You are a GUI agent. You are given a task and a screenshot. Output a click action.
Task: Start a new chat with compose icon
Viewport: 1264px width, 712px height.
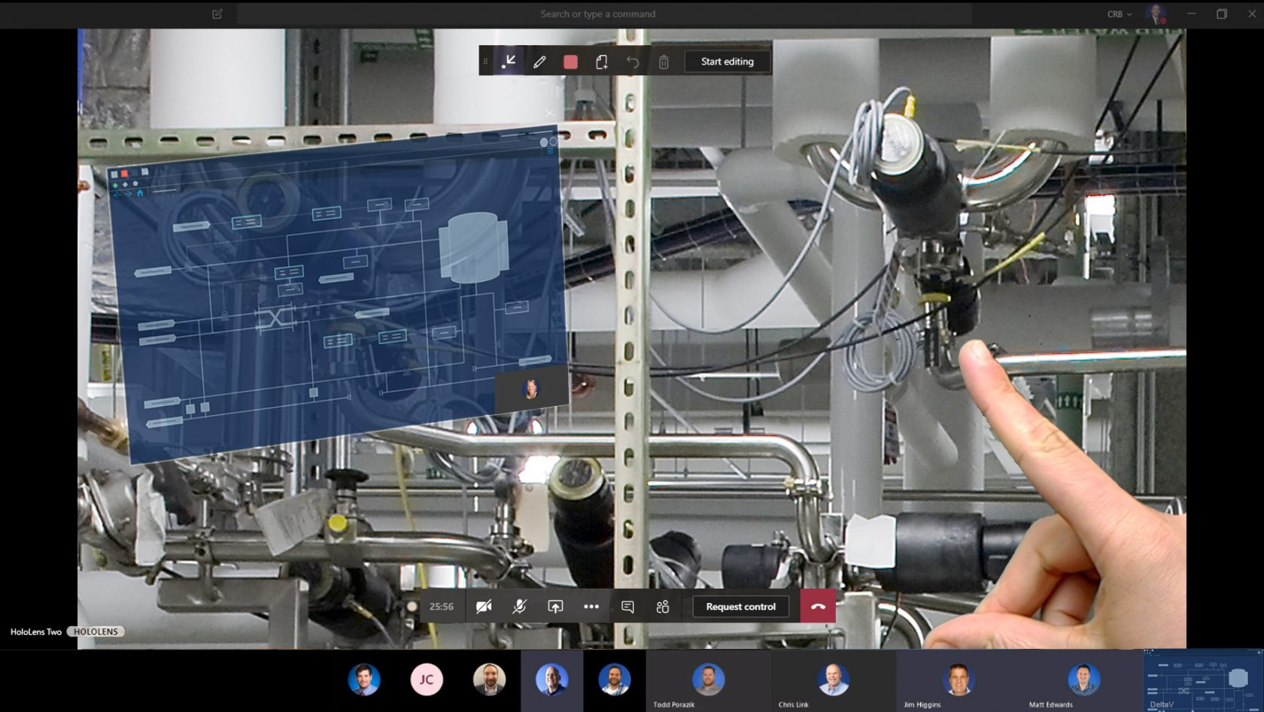coord(217,14)
